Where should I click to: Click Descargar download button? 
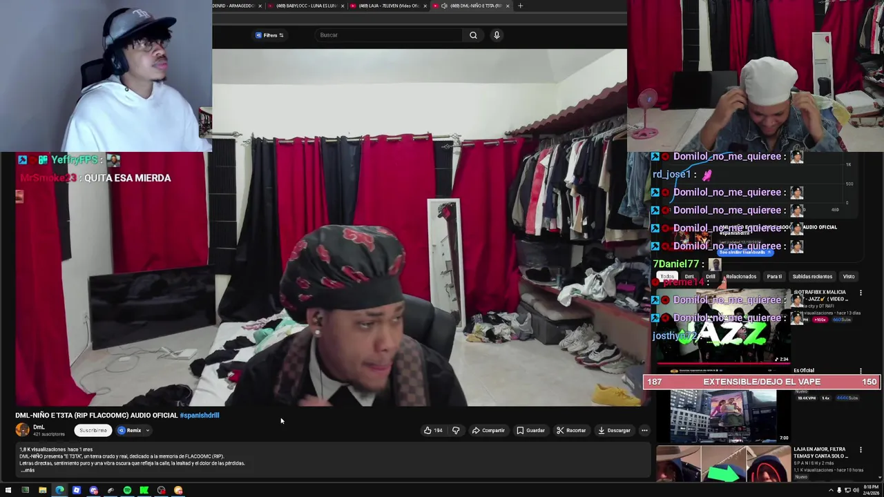(x=614, y=431)
